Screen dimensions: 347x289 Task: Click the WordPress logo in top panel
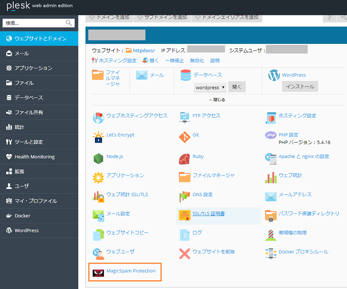click(274, 75)
